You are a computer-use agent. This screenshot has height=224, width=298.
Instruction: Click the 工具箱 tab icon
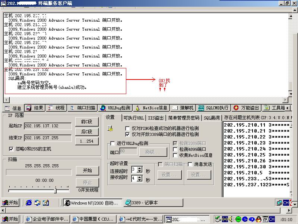tap(267, 108)
